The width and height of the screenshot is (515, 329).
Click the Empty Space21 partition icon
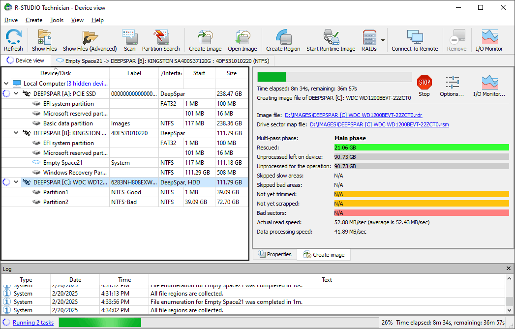tap(36, 162)
